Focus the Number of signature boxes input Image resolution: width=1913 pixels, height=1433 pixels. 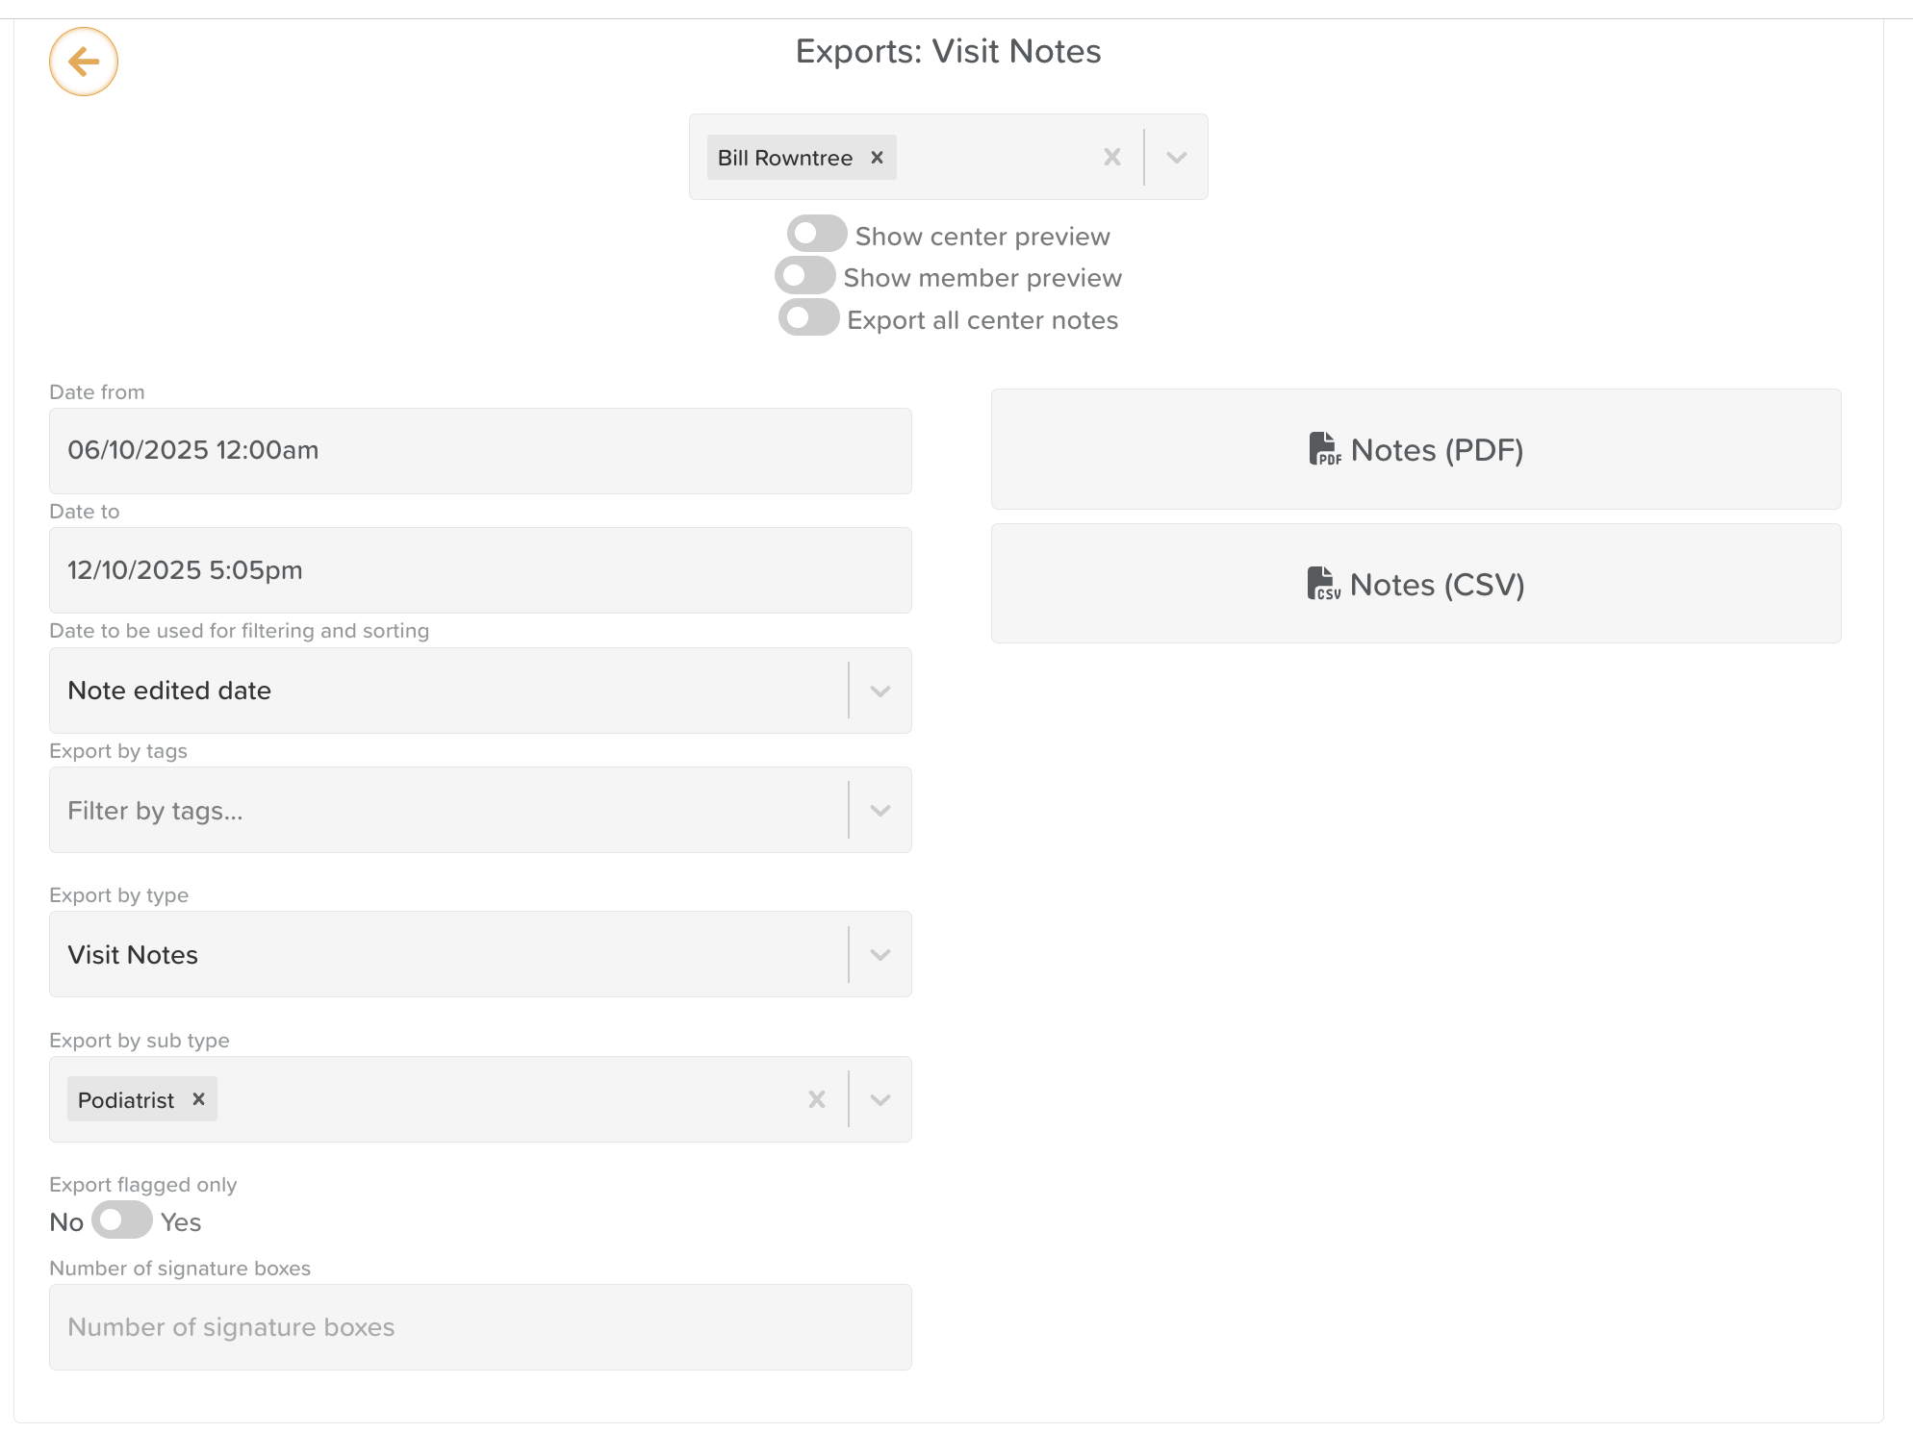480,1327
